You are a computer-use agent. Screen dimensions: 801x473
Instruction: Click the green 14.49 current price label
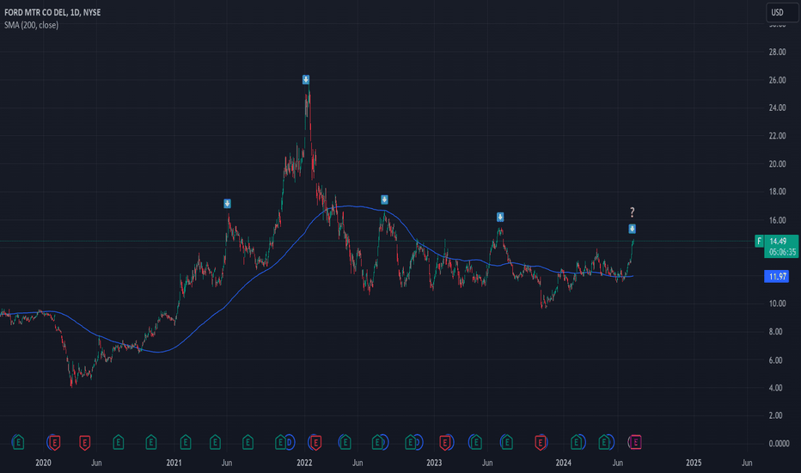coord(781,241)
